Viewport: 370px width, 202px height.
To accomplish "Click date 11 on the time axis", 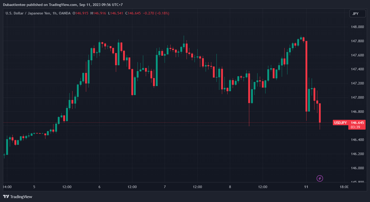I will click(x=306, y=187).
